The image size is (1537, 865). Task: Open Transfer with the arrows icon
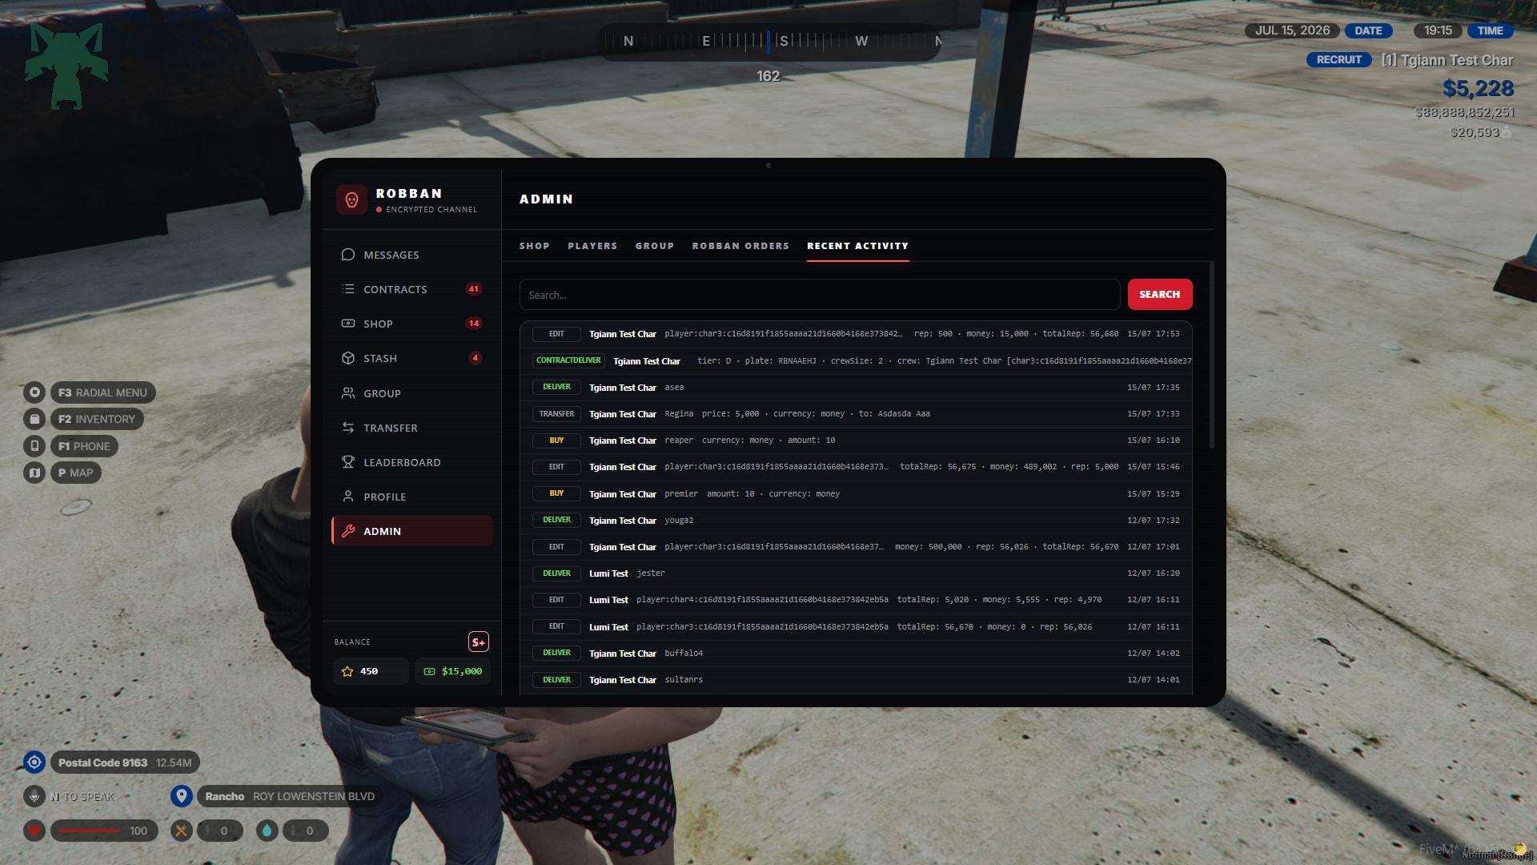(348, 428)
